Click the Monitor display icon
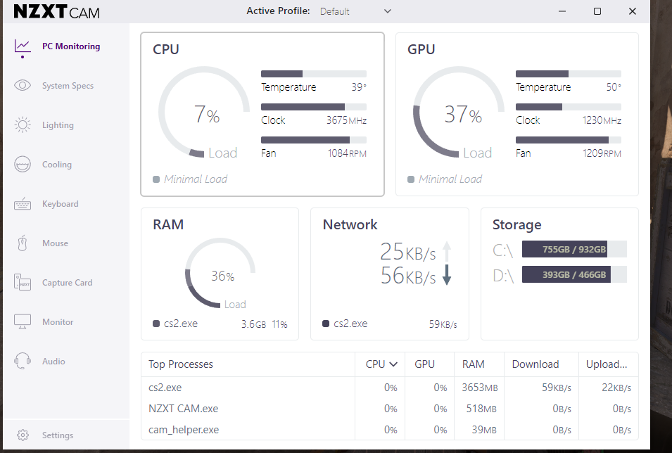This screenshot has width=672, height=453. pyautogui.click(x=23, y=321)
